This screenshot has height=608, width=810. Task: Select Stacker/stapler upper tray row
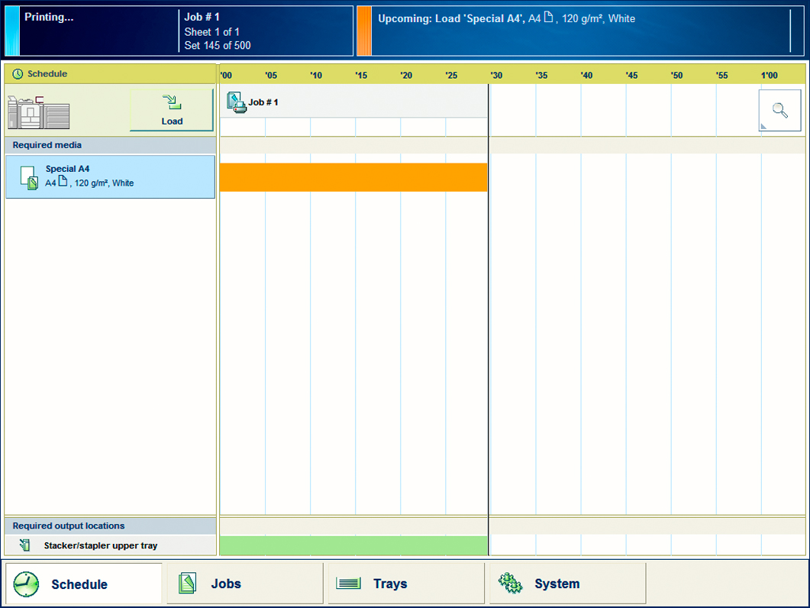point(110,545)
